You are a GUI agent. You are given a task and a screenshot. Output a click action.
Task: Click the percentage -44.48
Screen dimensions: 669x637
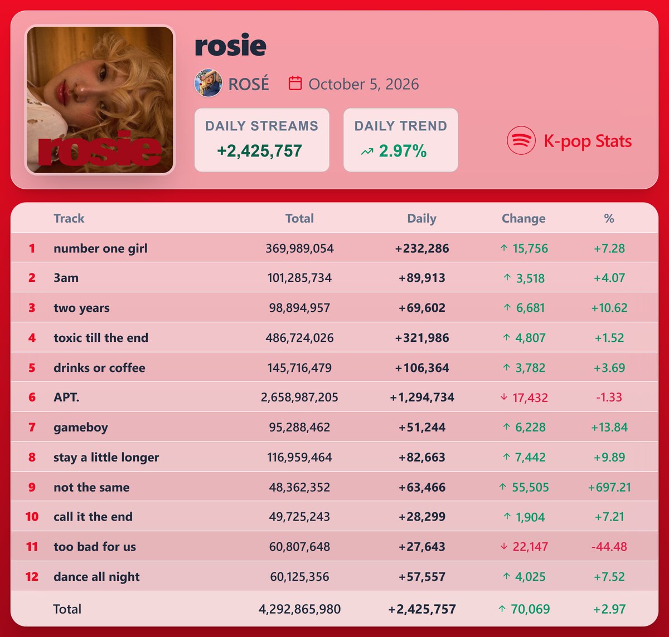coord(609,547)
